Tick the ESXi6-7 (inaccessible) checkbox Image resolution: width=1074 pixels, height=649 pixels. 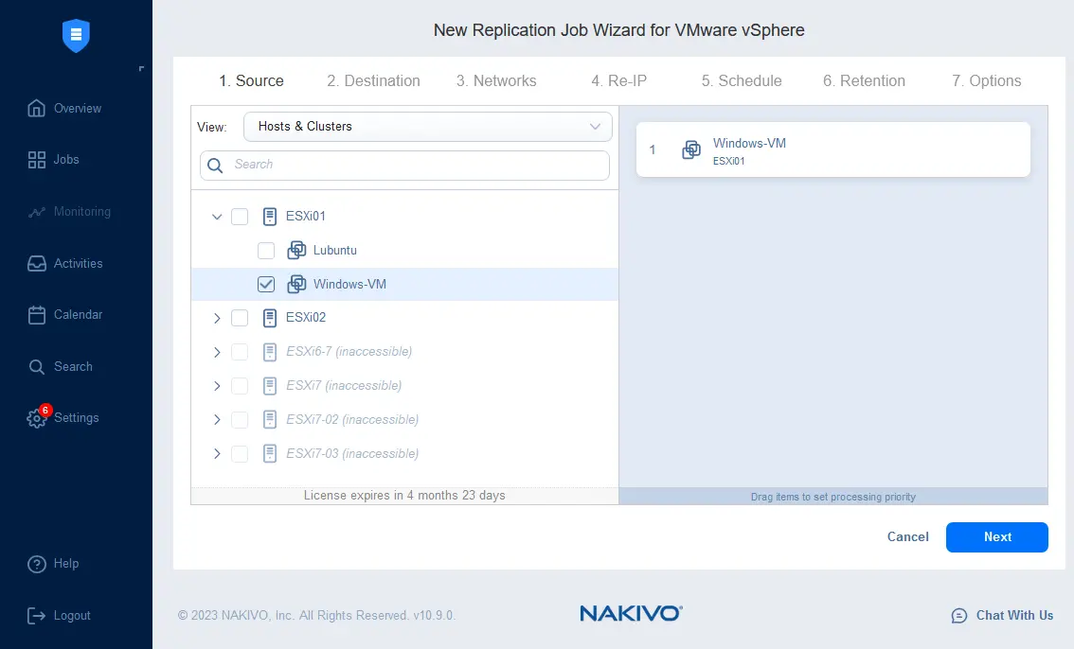point(240,352)
